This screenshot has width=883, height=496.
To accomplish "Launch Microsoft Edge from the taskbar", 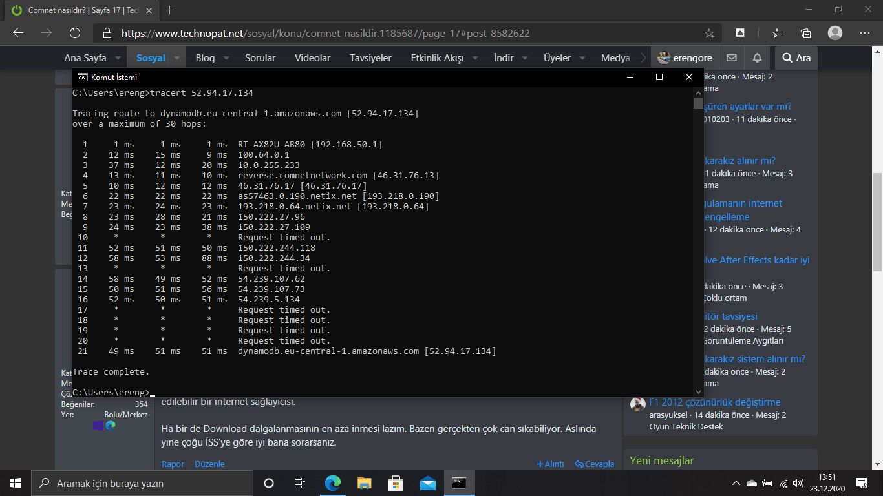I will [x=333, y=483].
